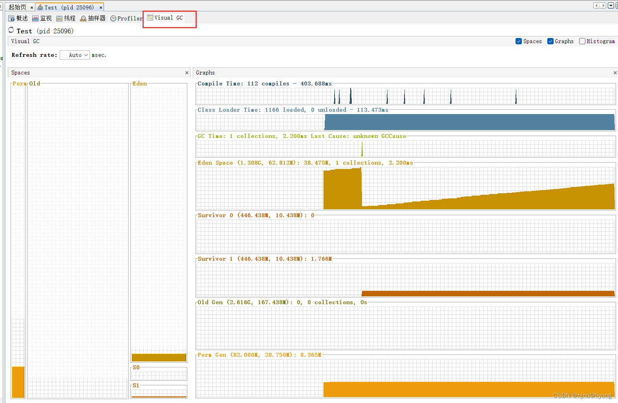This screenshot has height=403, width=618.
Task: Click the Old space area in Spaces
Action: (78, 242)
